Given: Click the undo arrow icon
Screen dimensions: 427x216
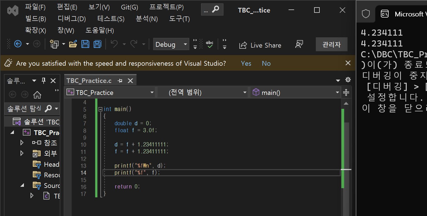Looking at the screenshot, I should click(x=114, y=44).
